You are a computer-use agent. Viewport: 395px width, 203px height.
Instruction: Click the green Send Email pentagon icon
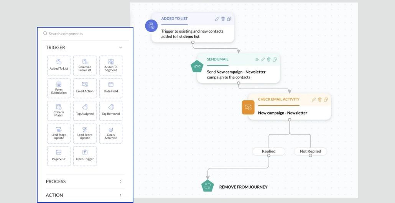point(197,66)
